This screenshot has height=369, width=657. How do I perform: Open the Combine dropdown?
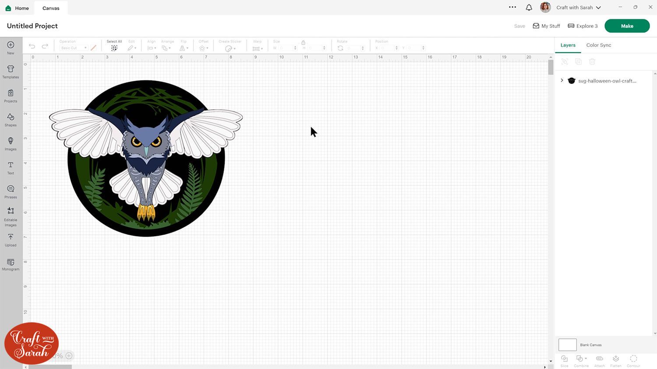[581, 361]
